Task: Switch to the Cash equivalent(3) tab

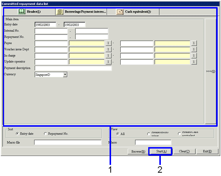Action: (x=133, y=11)
